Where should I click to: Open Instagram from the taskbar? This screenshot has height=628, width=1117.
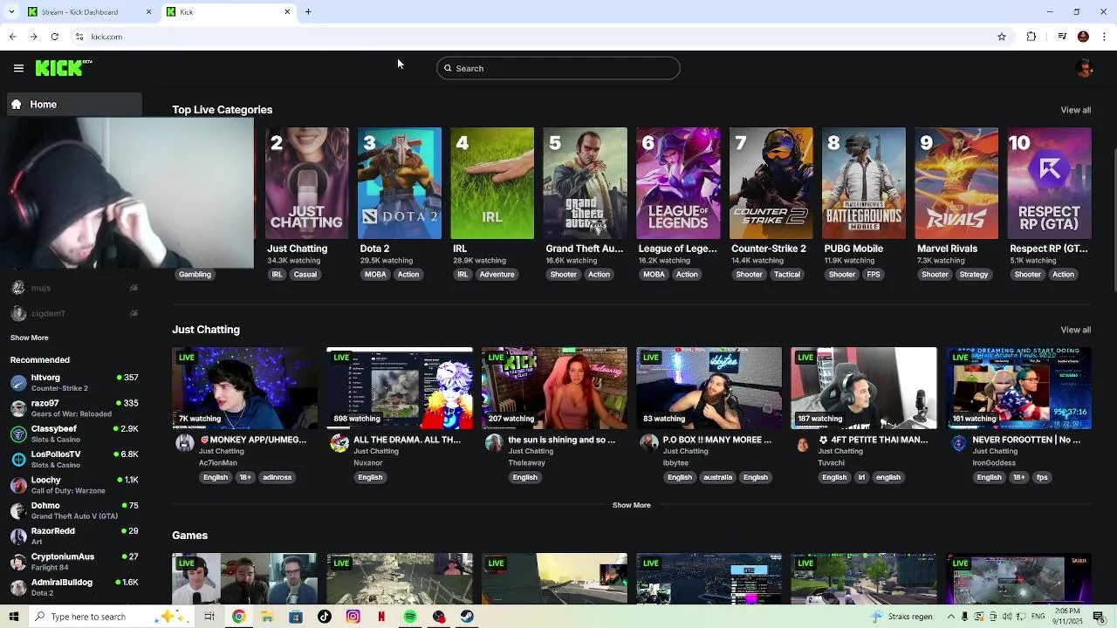pyautogui.click(x=353, y=617)
